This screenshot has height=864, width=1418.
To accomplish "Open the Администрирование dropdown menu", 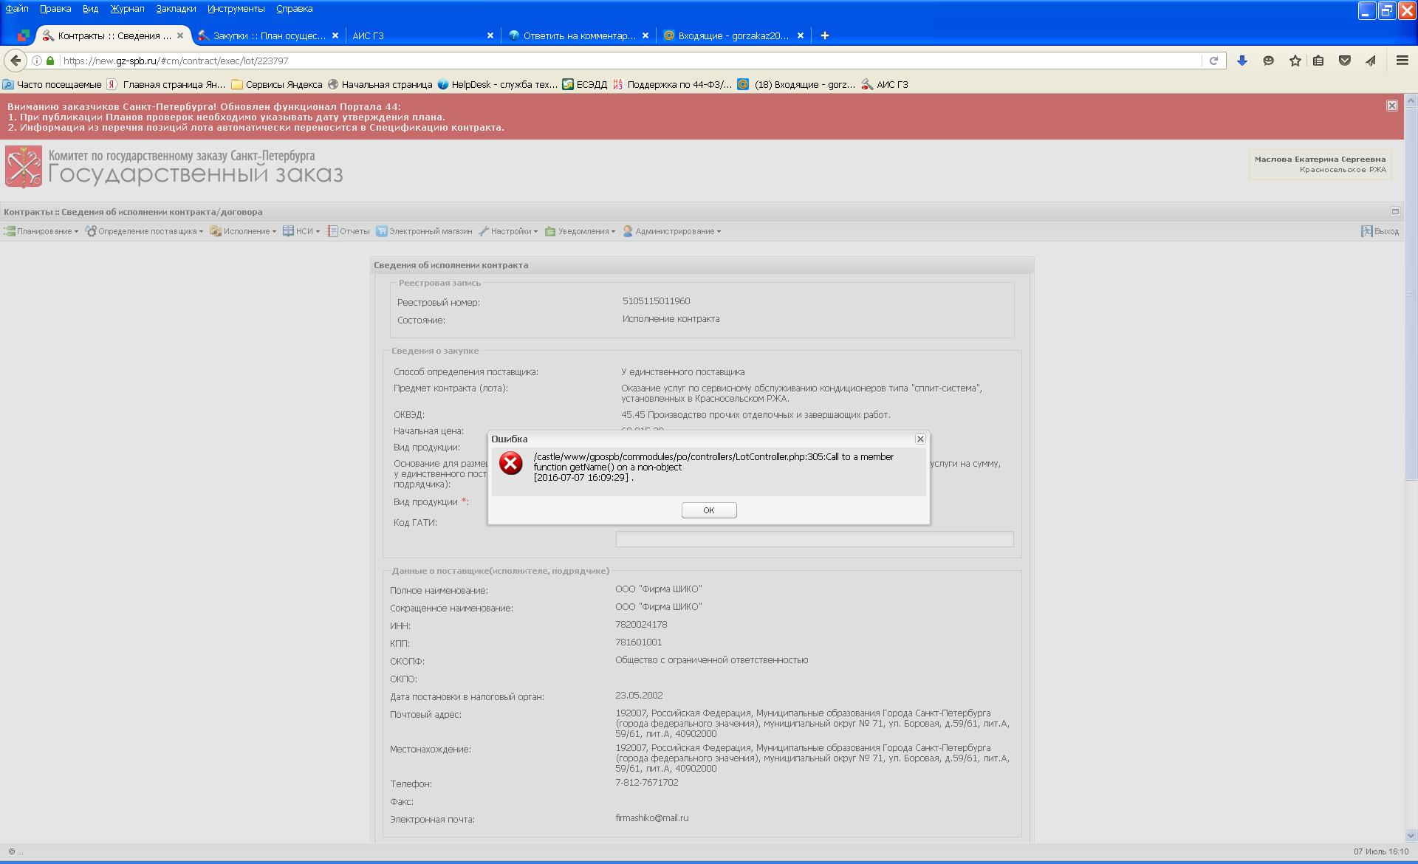I will tap(674, 231).
